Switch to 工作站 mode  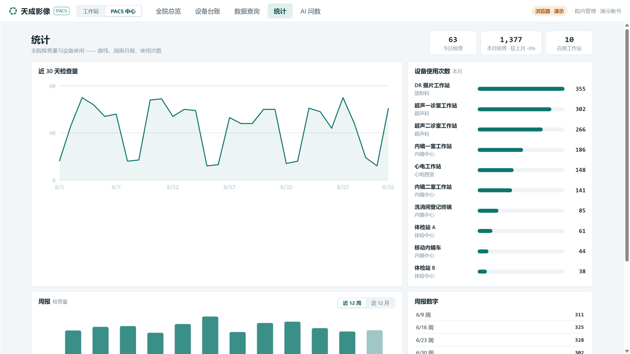click(x=91, y=11)
